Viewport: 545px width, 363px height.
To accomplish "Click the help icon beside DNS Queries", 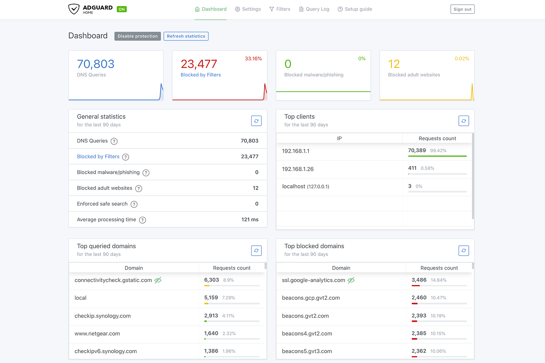I will [x=114, y=141].
